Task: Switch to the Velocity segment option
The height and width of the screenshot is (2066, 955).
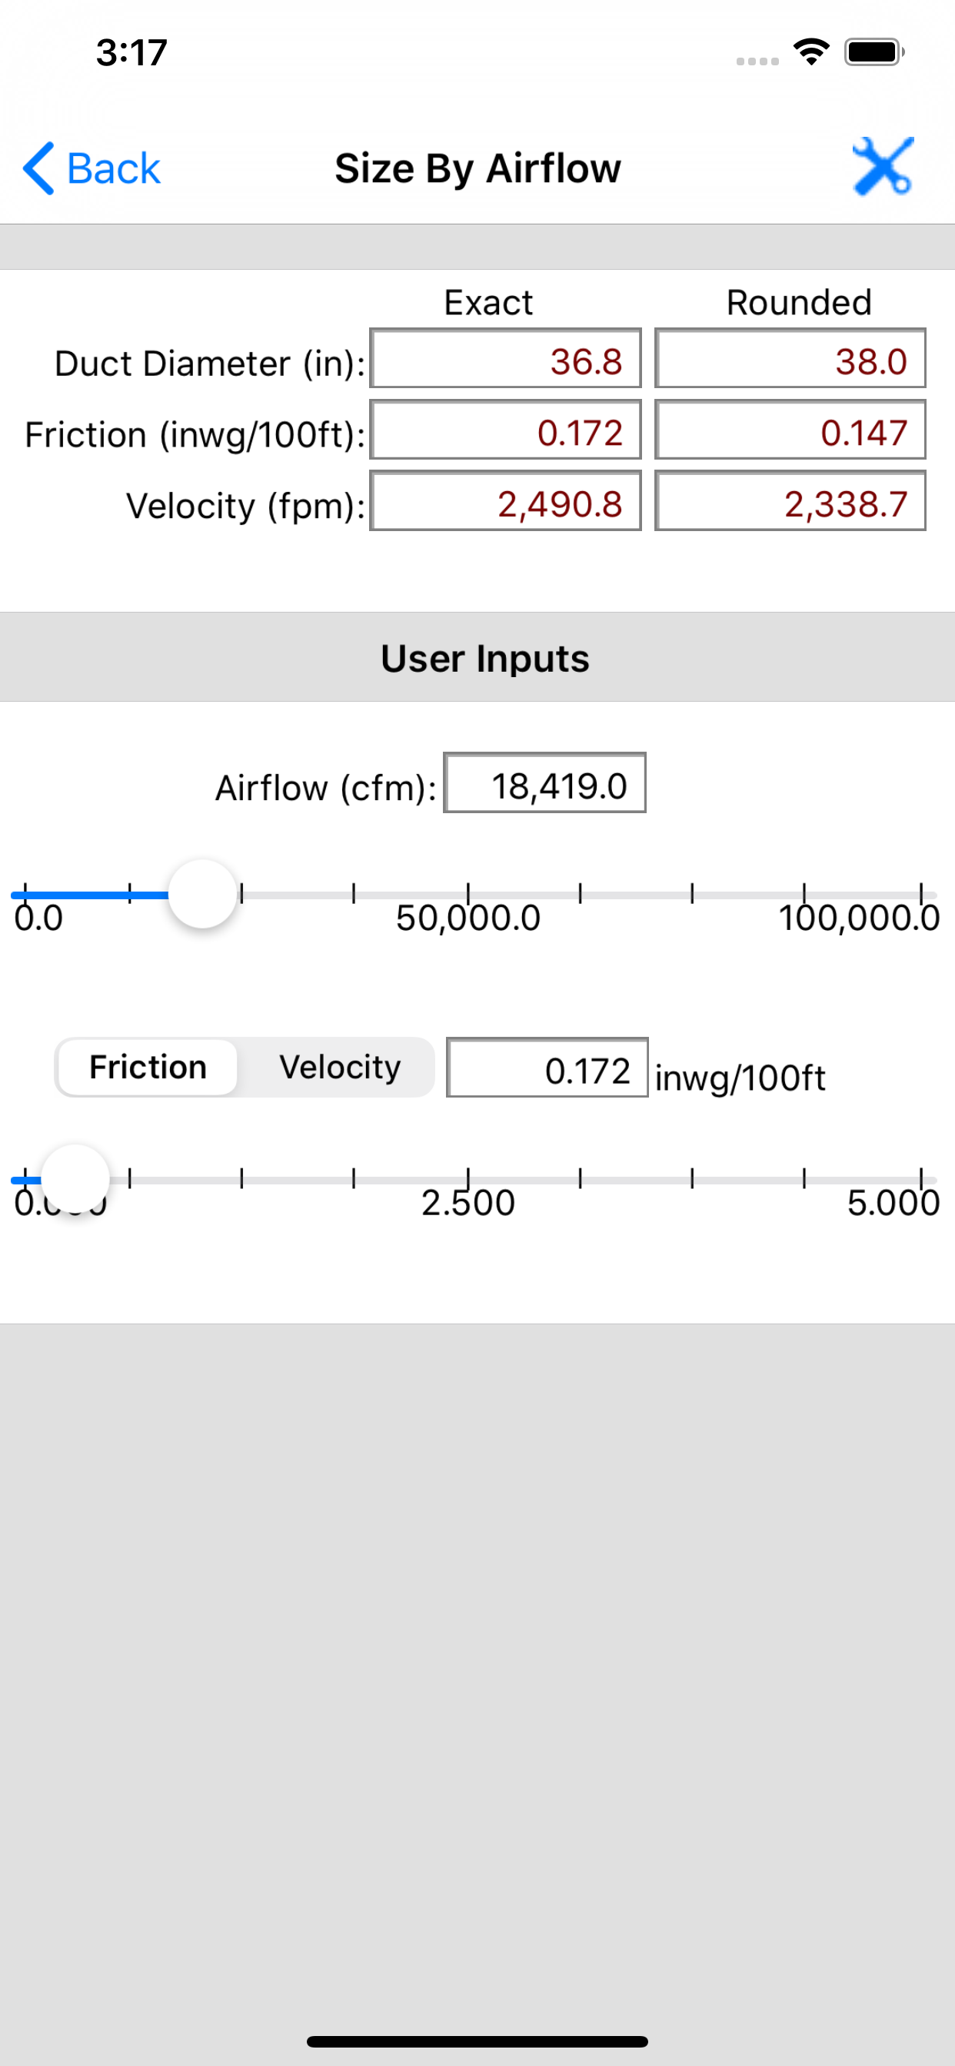Action: coord(339,1068)
